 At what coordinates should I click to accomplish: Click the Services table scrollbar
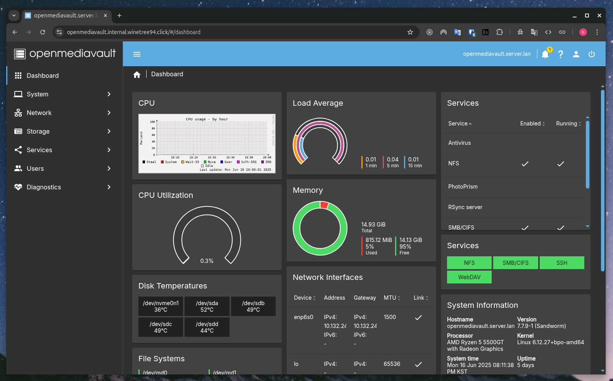[587, 155]
